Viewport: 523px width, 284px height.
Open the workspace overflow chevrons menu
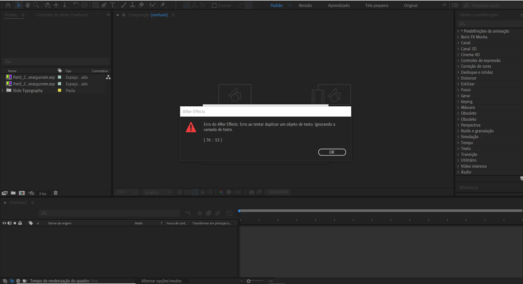444,5
